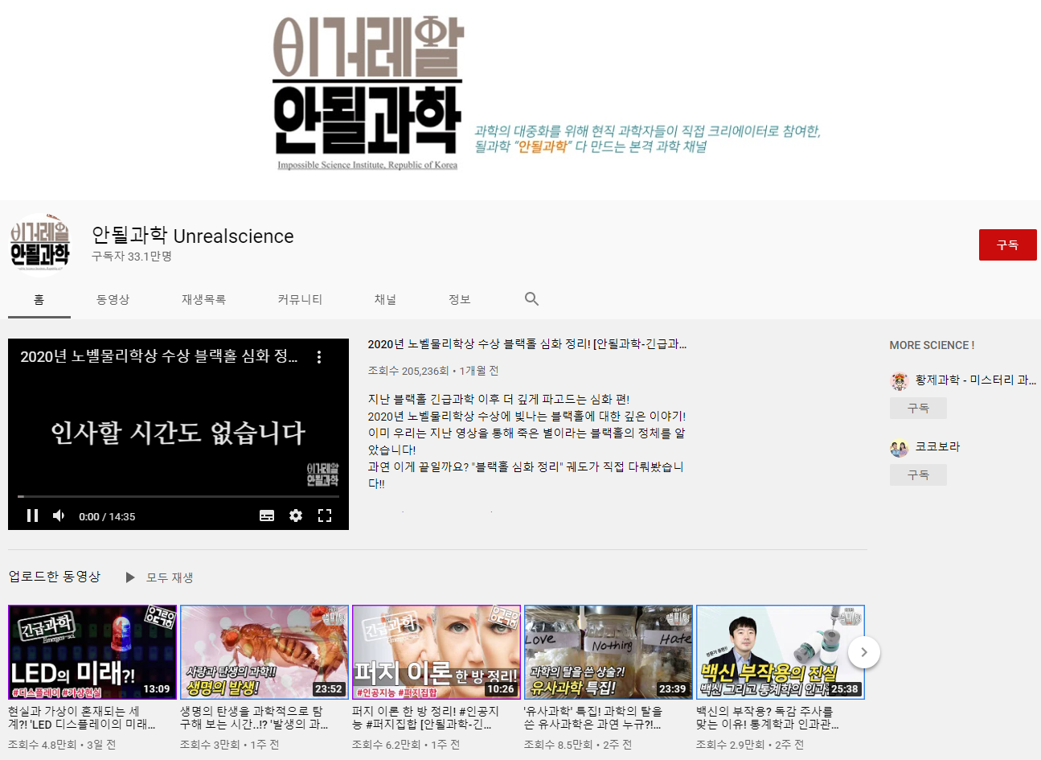Image resolution: width=1041 pixels, height=760 pixels.
Task: Toggle subtitles in the video player
Action: click(267, 516)
